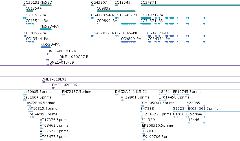240x141 pixels.
Task: Click the CG13545-PB protein label
Action: coord(126,33)
